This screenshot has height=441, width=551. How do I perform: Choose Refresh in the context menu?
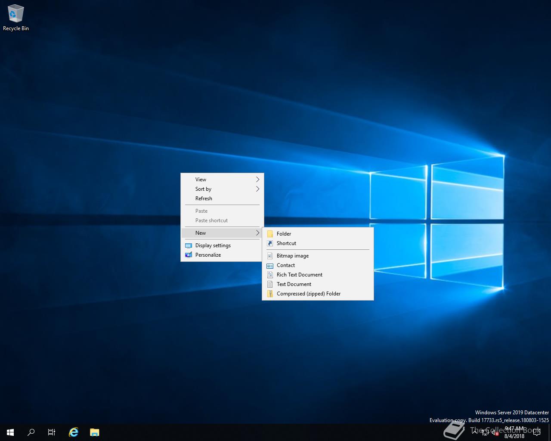point(222,199)
